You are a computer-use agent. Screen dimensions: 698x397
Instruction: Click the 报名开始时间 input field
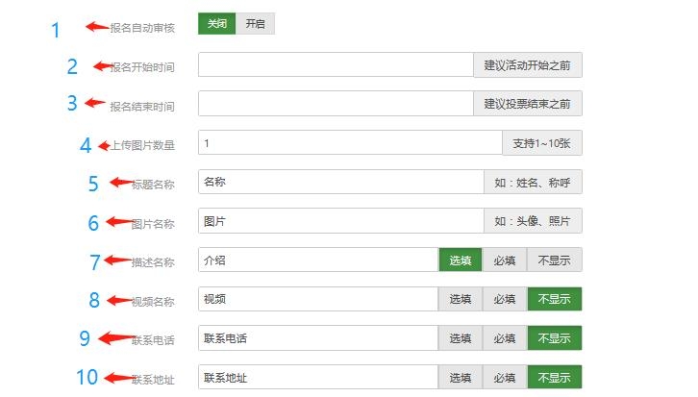click(335, 64)
